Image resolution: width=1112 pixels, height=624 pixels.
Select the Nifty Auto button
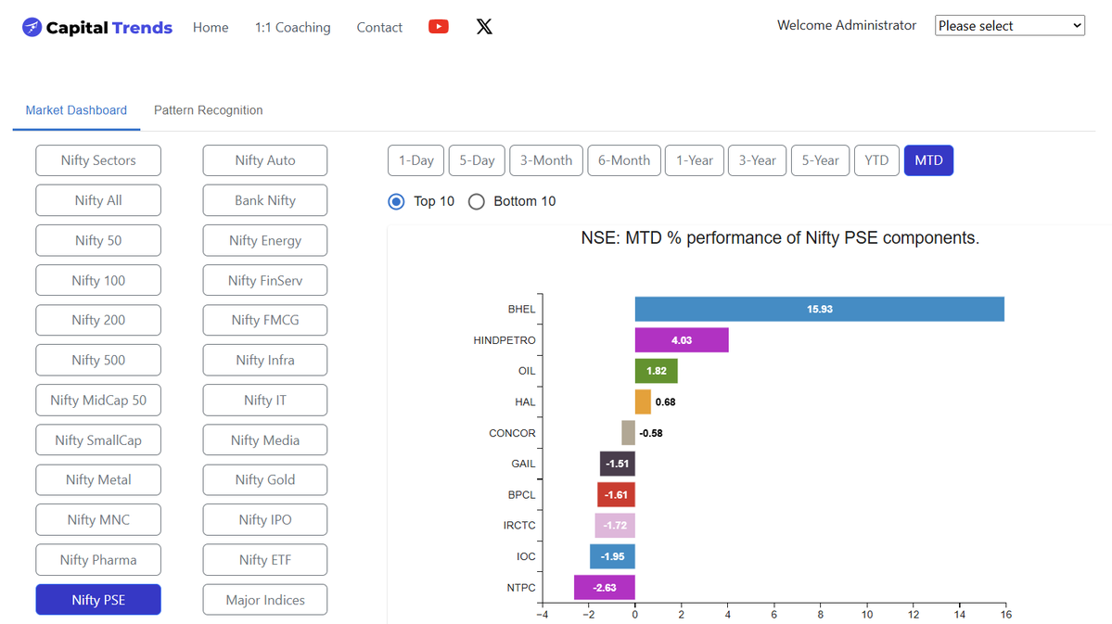pyautogui.click(x=265, y=160)
